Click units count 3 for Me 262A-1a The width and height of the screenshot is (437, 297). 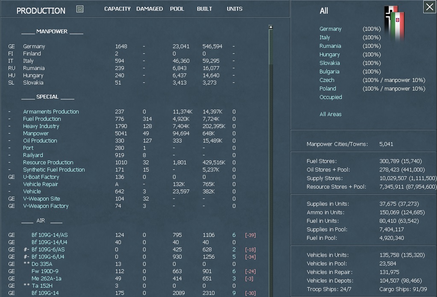point(234,278)
